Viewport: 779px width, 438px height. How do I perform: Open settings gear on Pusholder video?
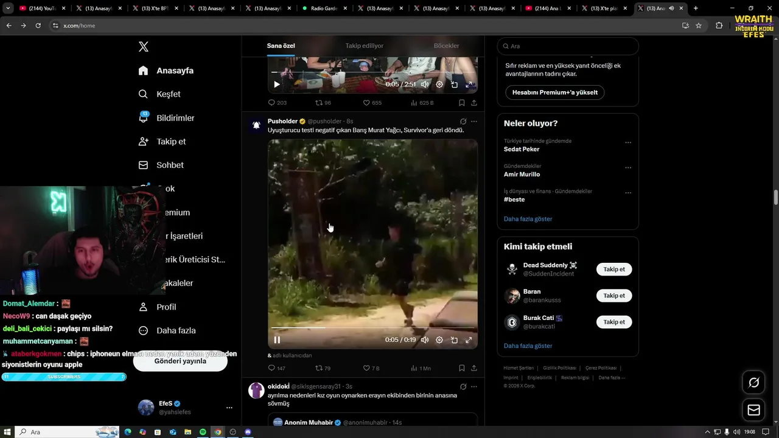[x=439, y=340]
